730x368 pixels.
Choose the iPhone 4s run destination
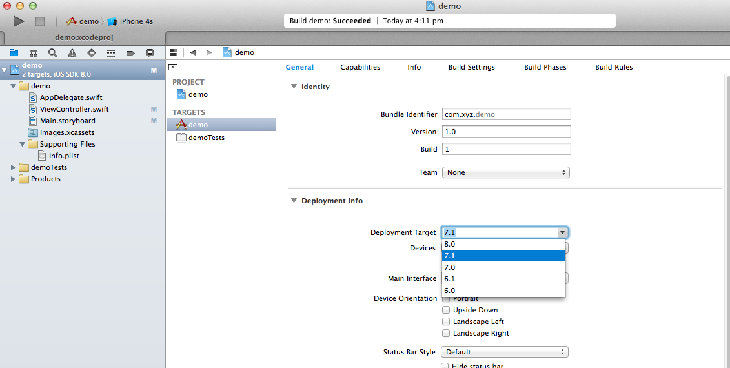[x=130, y=21]
